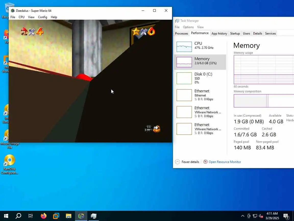
Task: Close the Daedalus window
Action: pos(166,10)
